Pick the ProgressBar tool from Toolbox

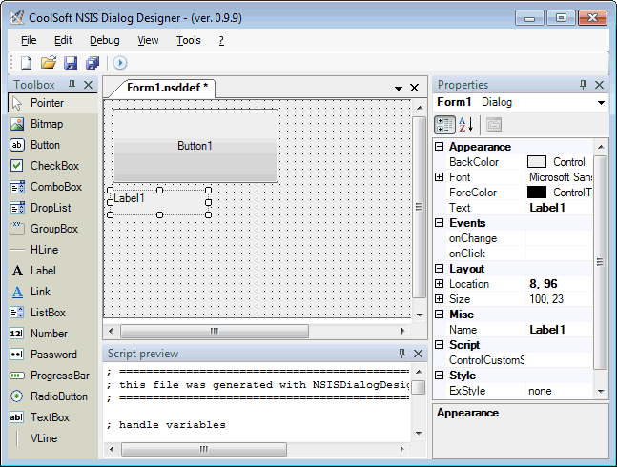(x=59, y=376)
